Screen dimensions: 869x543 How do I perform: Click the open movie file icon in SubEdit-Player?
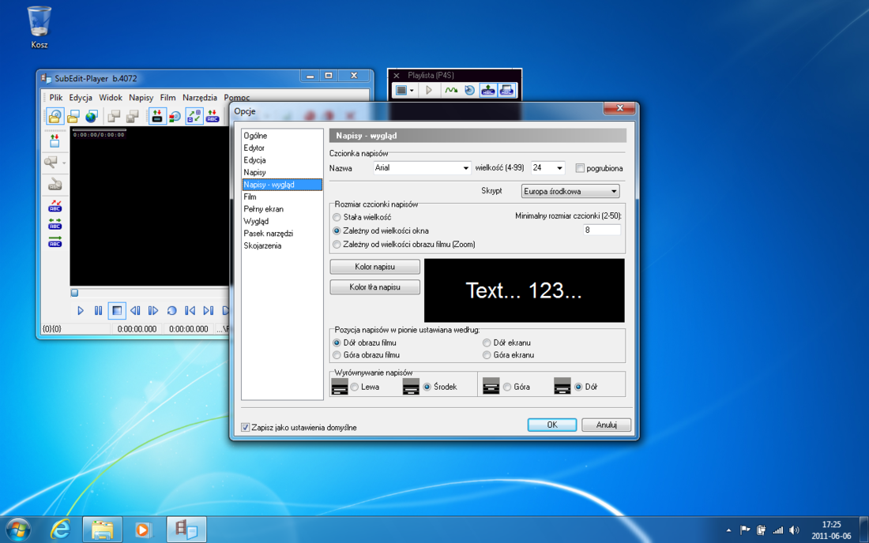point(55,116)
